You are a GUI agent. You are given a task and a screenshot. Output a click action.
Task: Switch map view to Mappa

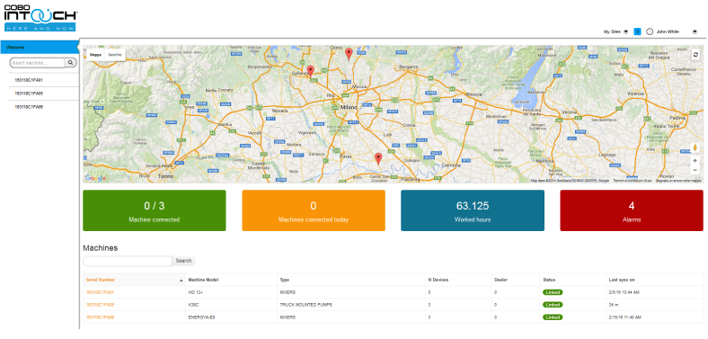[x=95, y=55]
